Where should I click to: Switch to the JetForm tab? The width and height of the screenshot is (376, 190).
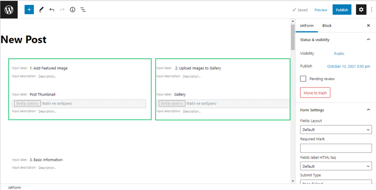[x=307, y=26]
